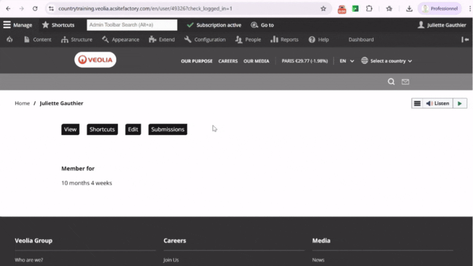
Task: Open the Join Us footer link
Action: (171, 259)
